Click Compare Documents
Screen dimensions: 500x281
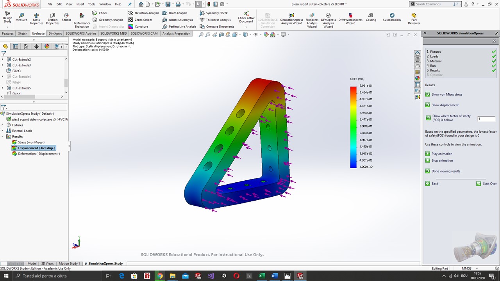click(x=217, y=27)
